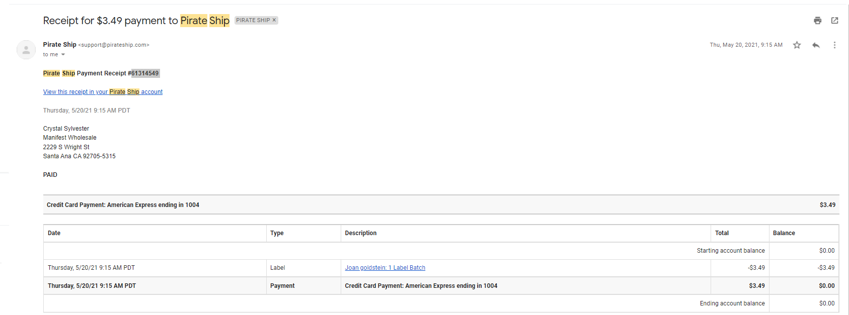Open 'View this receipt in your Pirate Ship account' link
Image resolution: width=849 pixels, height=315 pixels.
103,92
